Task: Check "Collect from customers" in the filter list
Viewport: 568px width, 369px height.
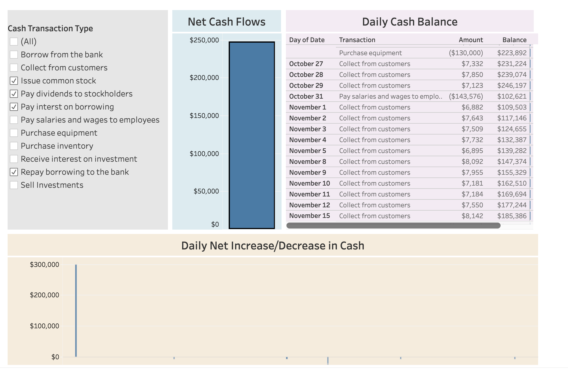Action: 13,67
